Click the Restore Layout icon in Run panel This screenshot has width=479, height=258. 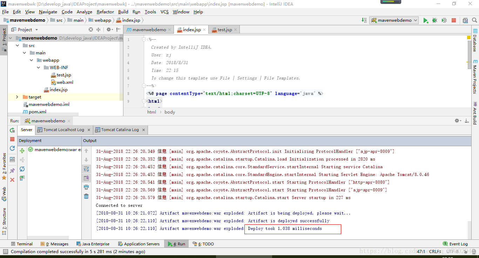pyautogui.click(x=12, y=159)
